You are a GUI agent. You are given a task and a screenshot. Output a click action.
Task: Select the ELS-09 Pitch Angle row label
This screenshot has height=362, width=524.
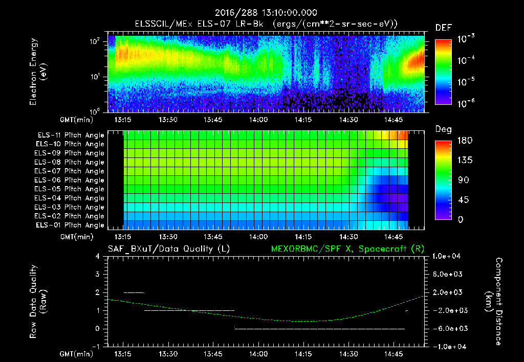69,153
